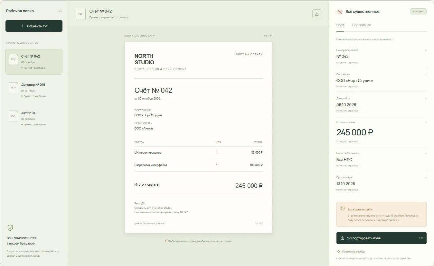
Task: Click the UX-проектирование row in the invoice table
Action: click(198, 153)
